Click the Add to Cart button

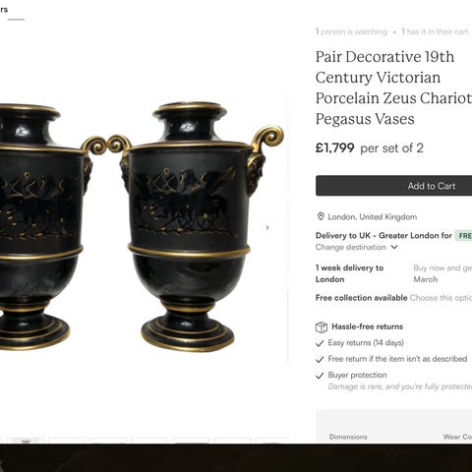tap(393, 186)
